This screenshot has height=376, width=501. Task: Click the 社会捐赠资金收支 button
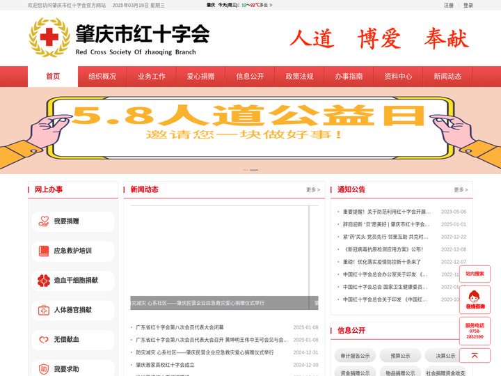[445, 373]
